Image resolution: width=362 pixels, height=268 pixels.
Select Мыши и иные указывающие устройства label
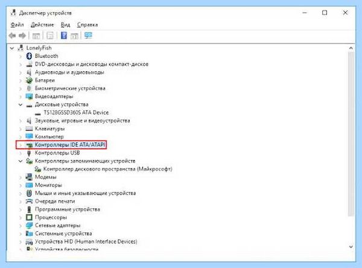click(85, 193)
